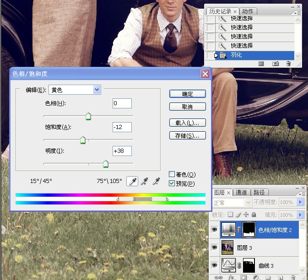Enable the 着色 colorize checkbox
Image resolution: width=308 pixels, height=280 pixels.
click(172, 174)
